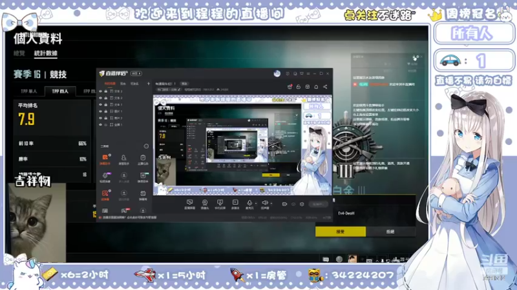Select the 總覽 tab in game profile
This screenshot has width=517, height=290.
[x=19, y=53]
